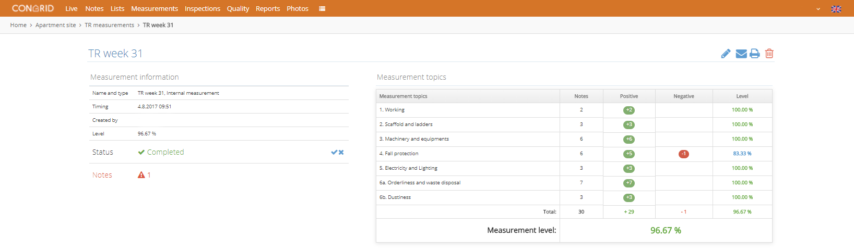Open the Live menu
The image size is (854, 251).
click(72, 8)
